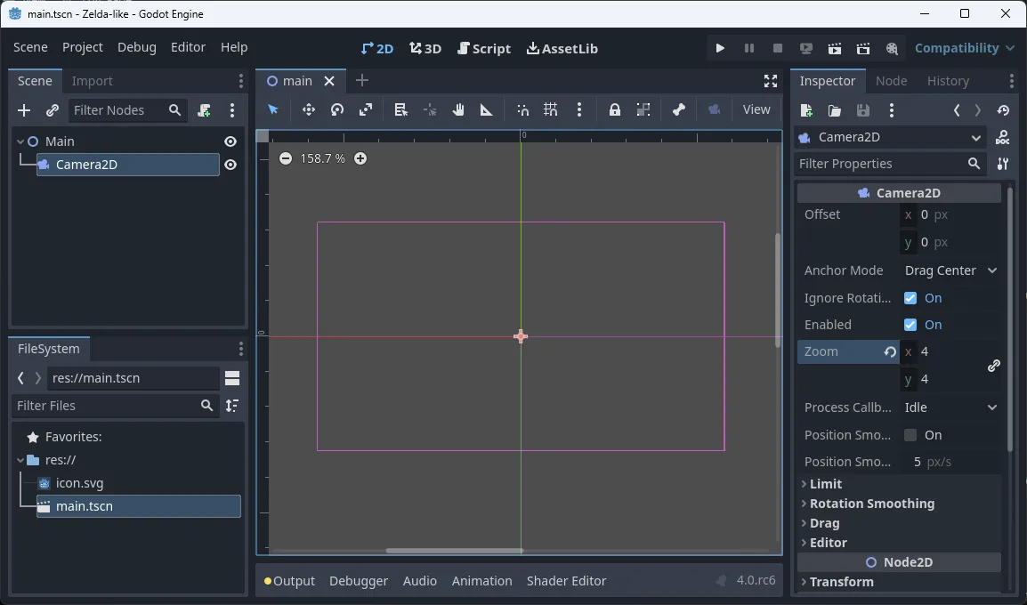This screenshot has height=605, width=1027.
Task: Revert the Zoom property to default
Action: pos(889,352)
